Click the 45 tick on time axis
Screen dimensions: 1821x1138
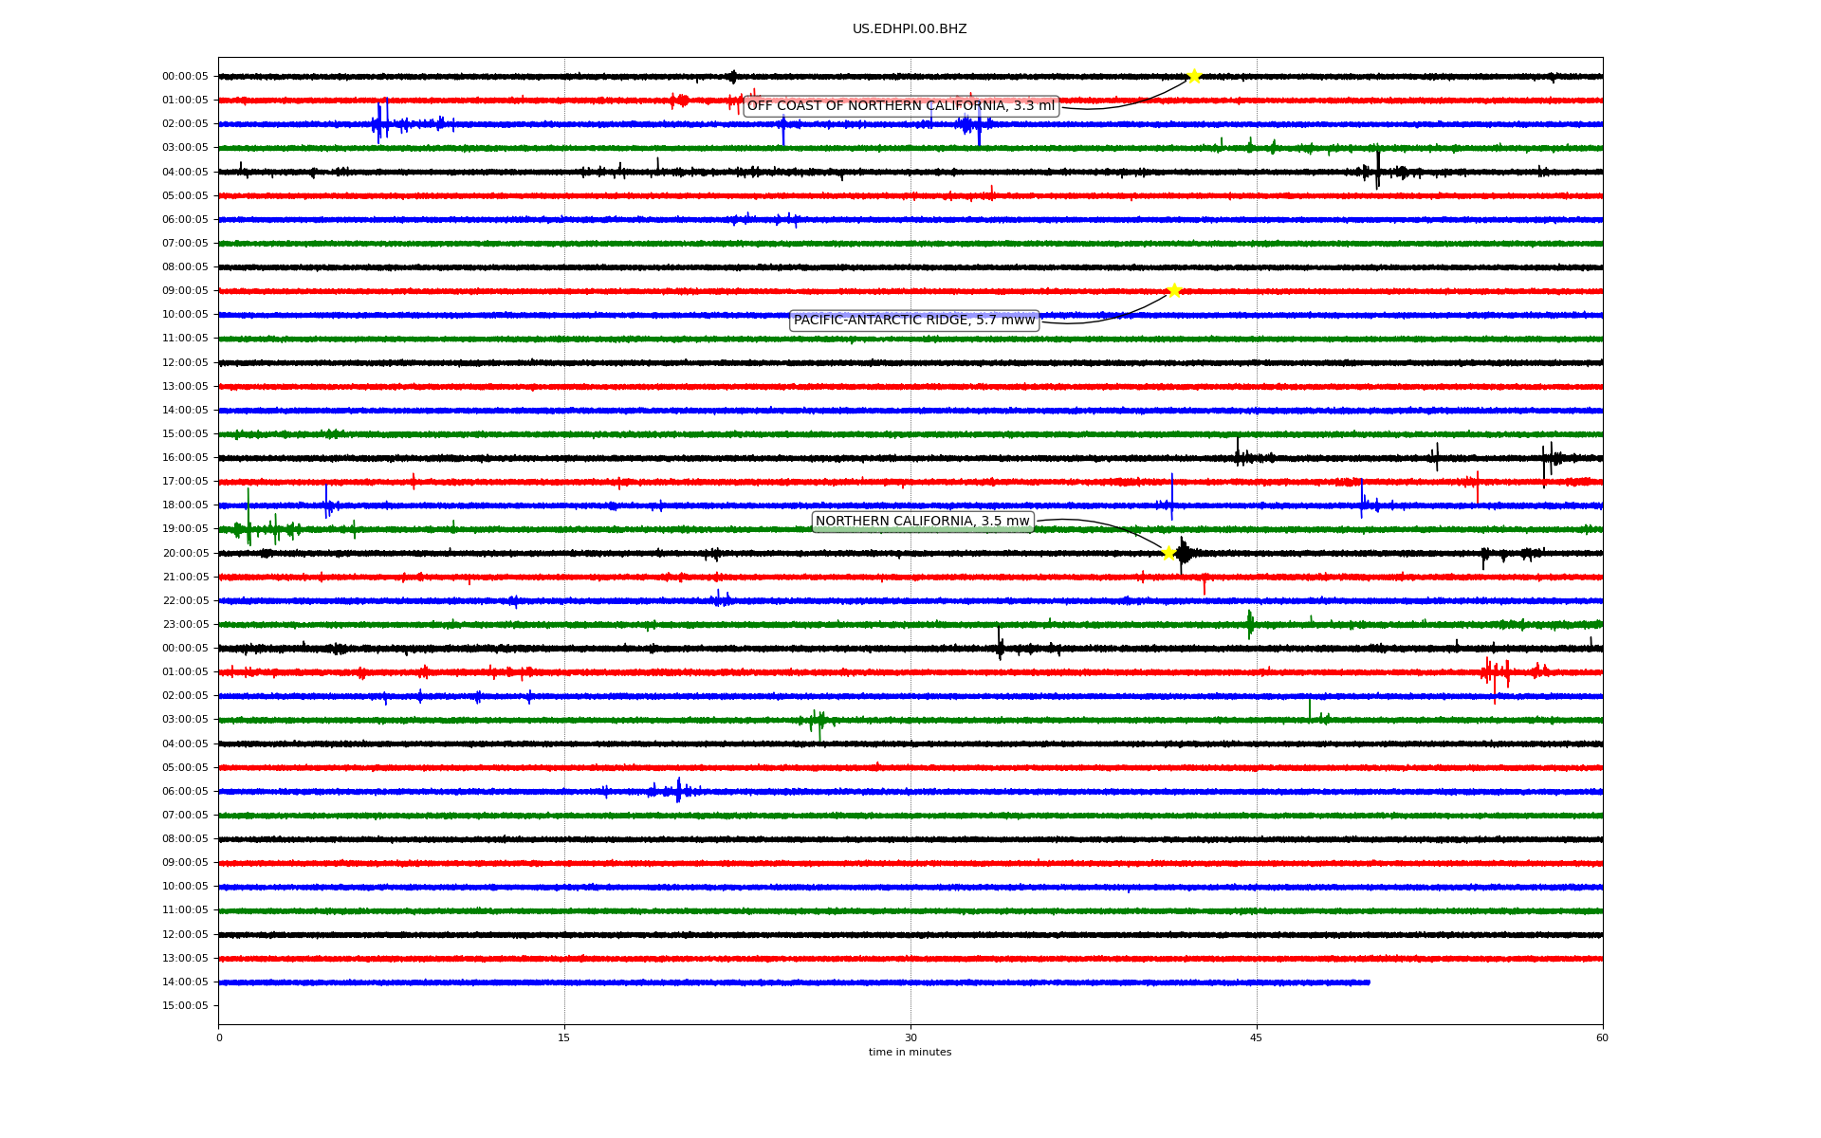click(1257, 1037)
